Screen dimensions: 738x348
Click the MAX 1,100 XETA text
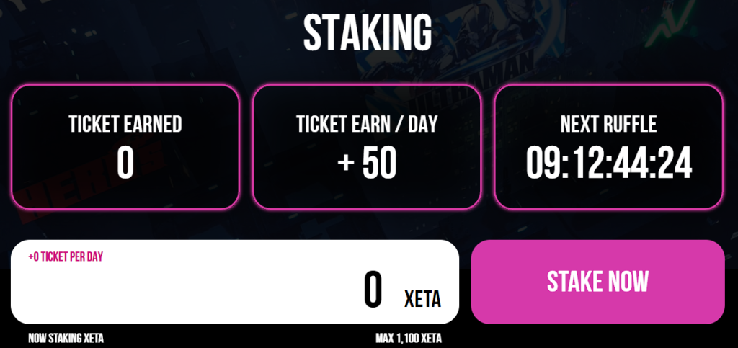click(408, 338)
